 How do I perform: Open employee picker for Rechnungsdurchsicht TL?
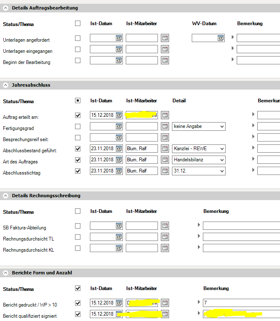click(x=165, y=237)
